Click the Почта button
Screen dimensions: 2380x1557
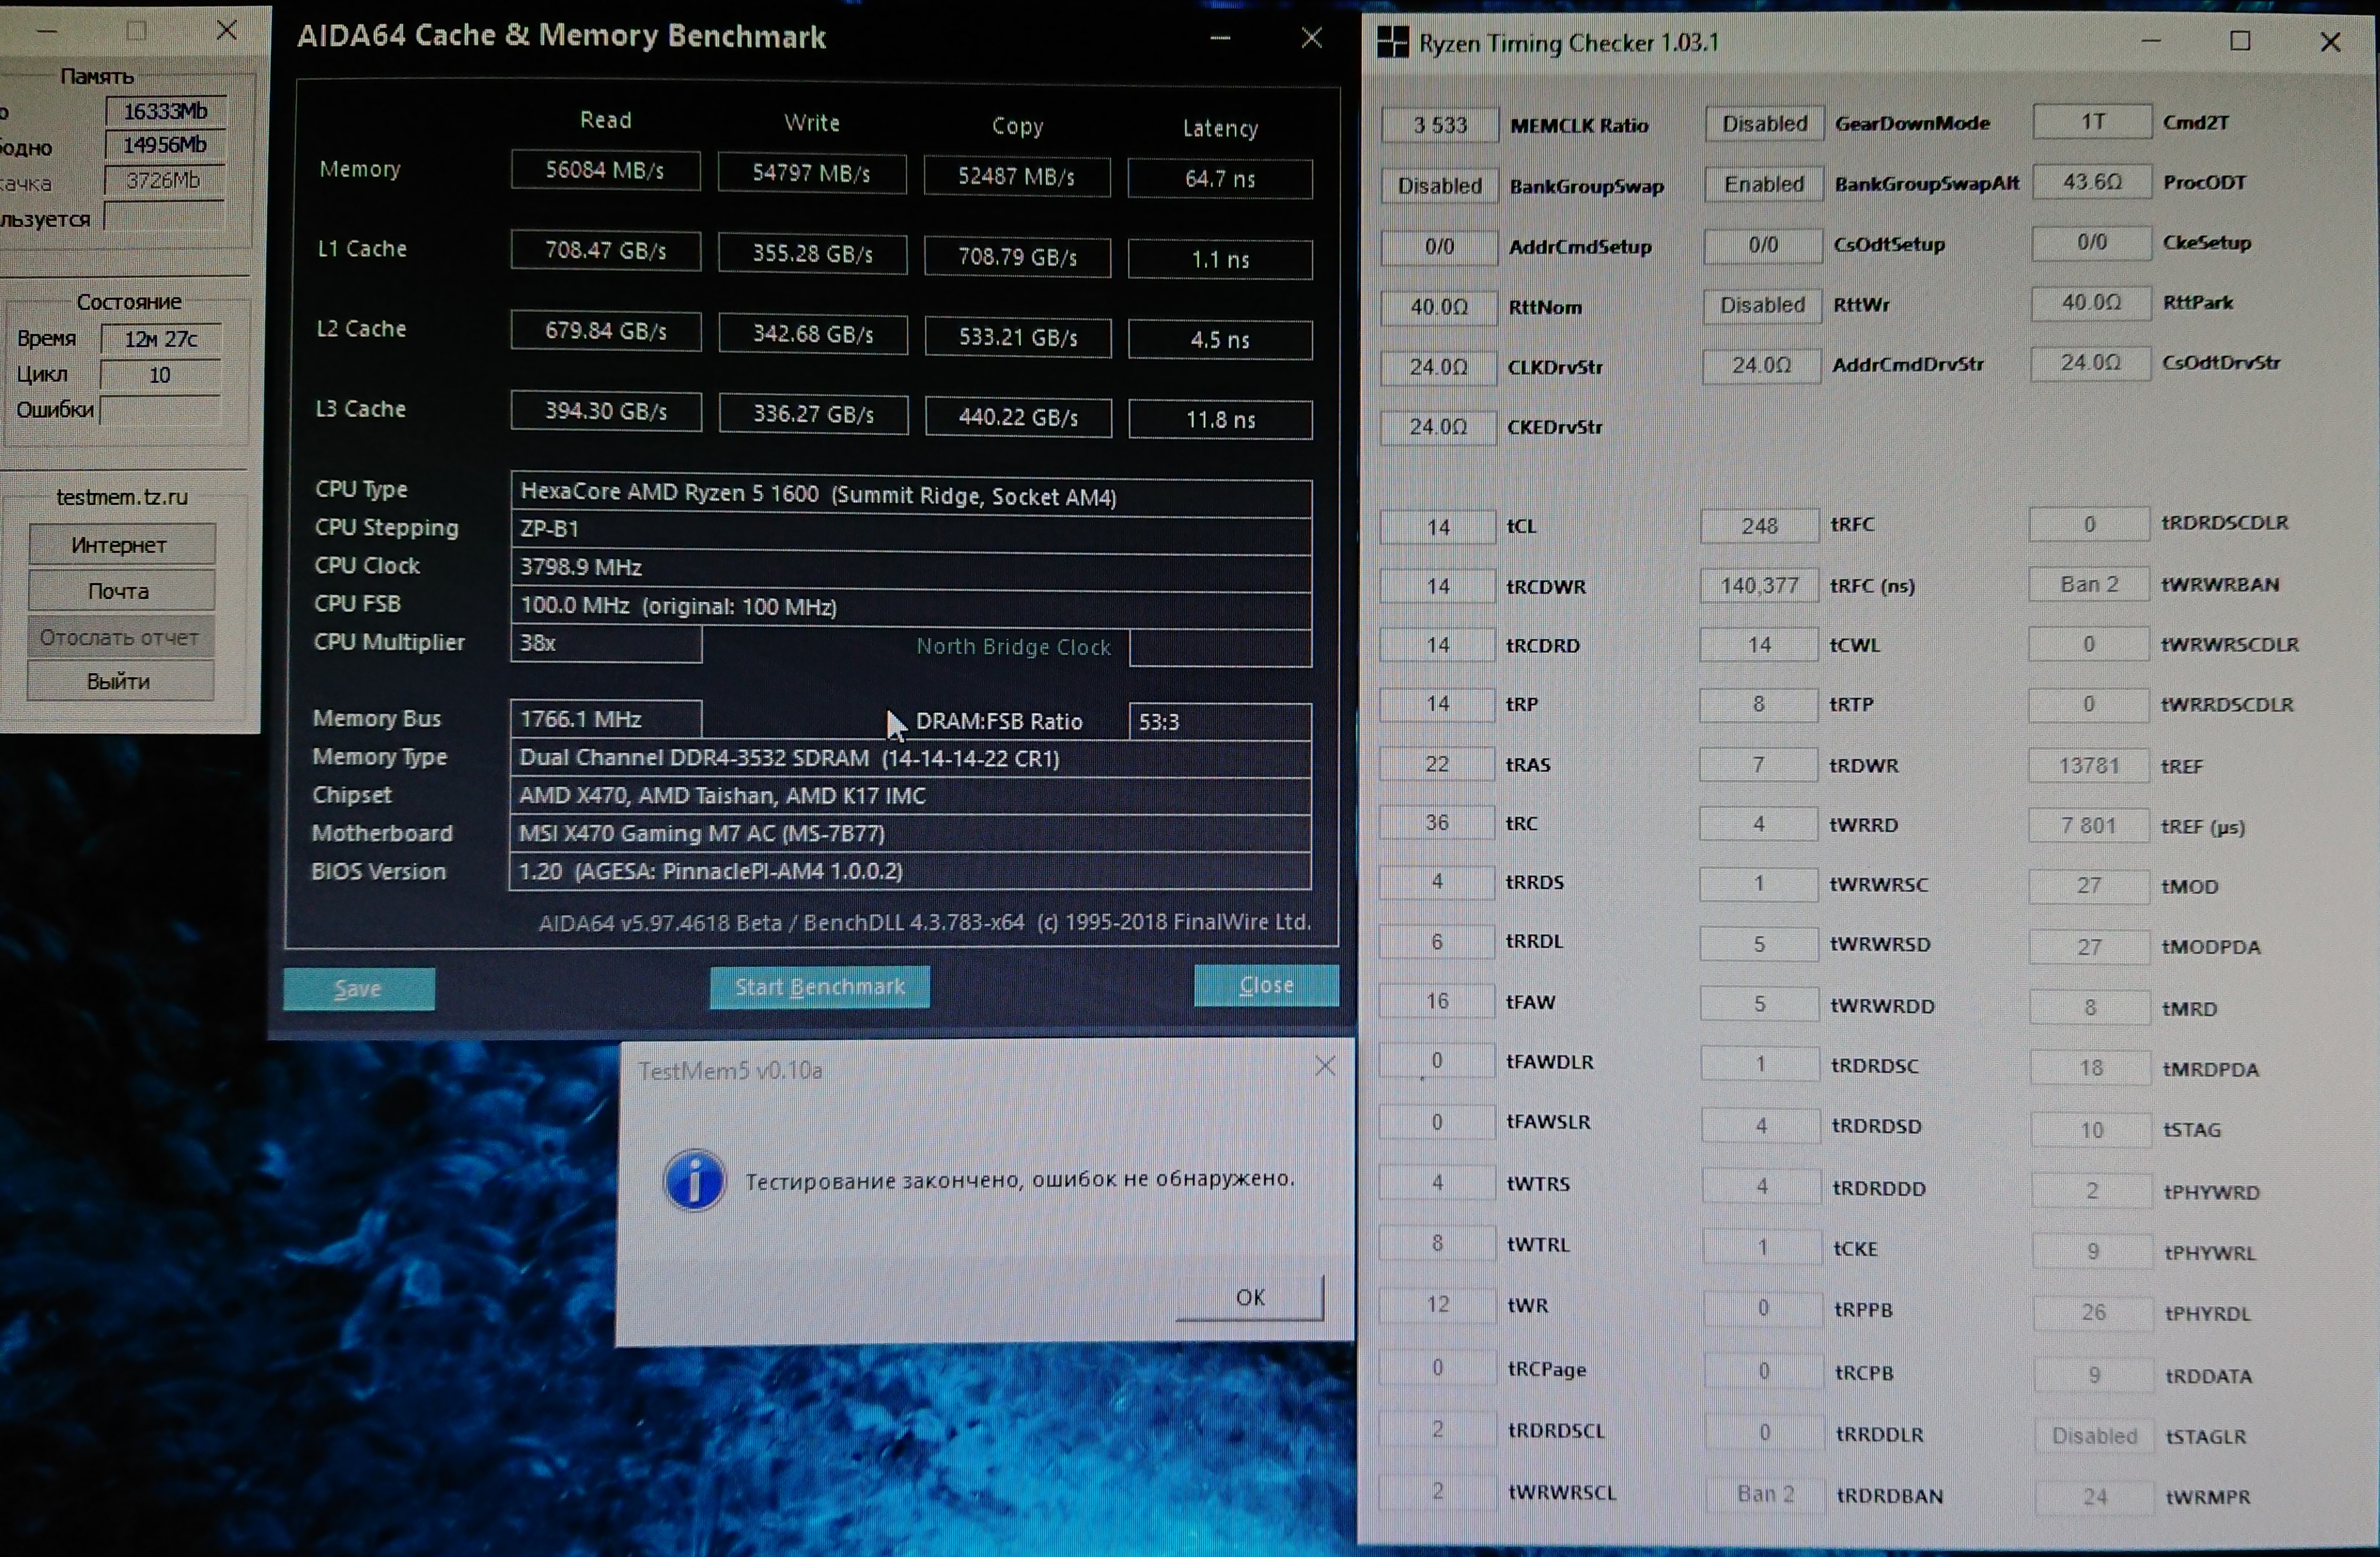click(x=120, y=591)
